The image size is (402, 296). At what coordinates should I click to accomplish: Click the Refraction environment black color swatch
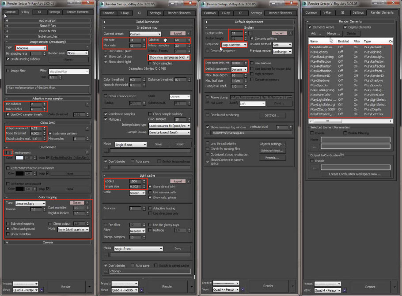coord(19,189)
